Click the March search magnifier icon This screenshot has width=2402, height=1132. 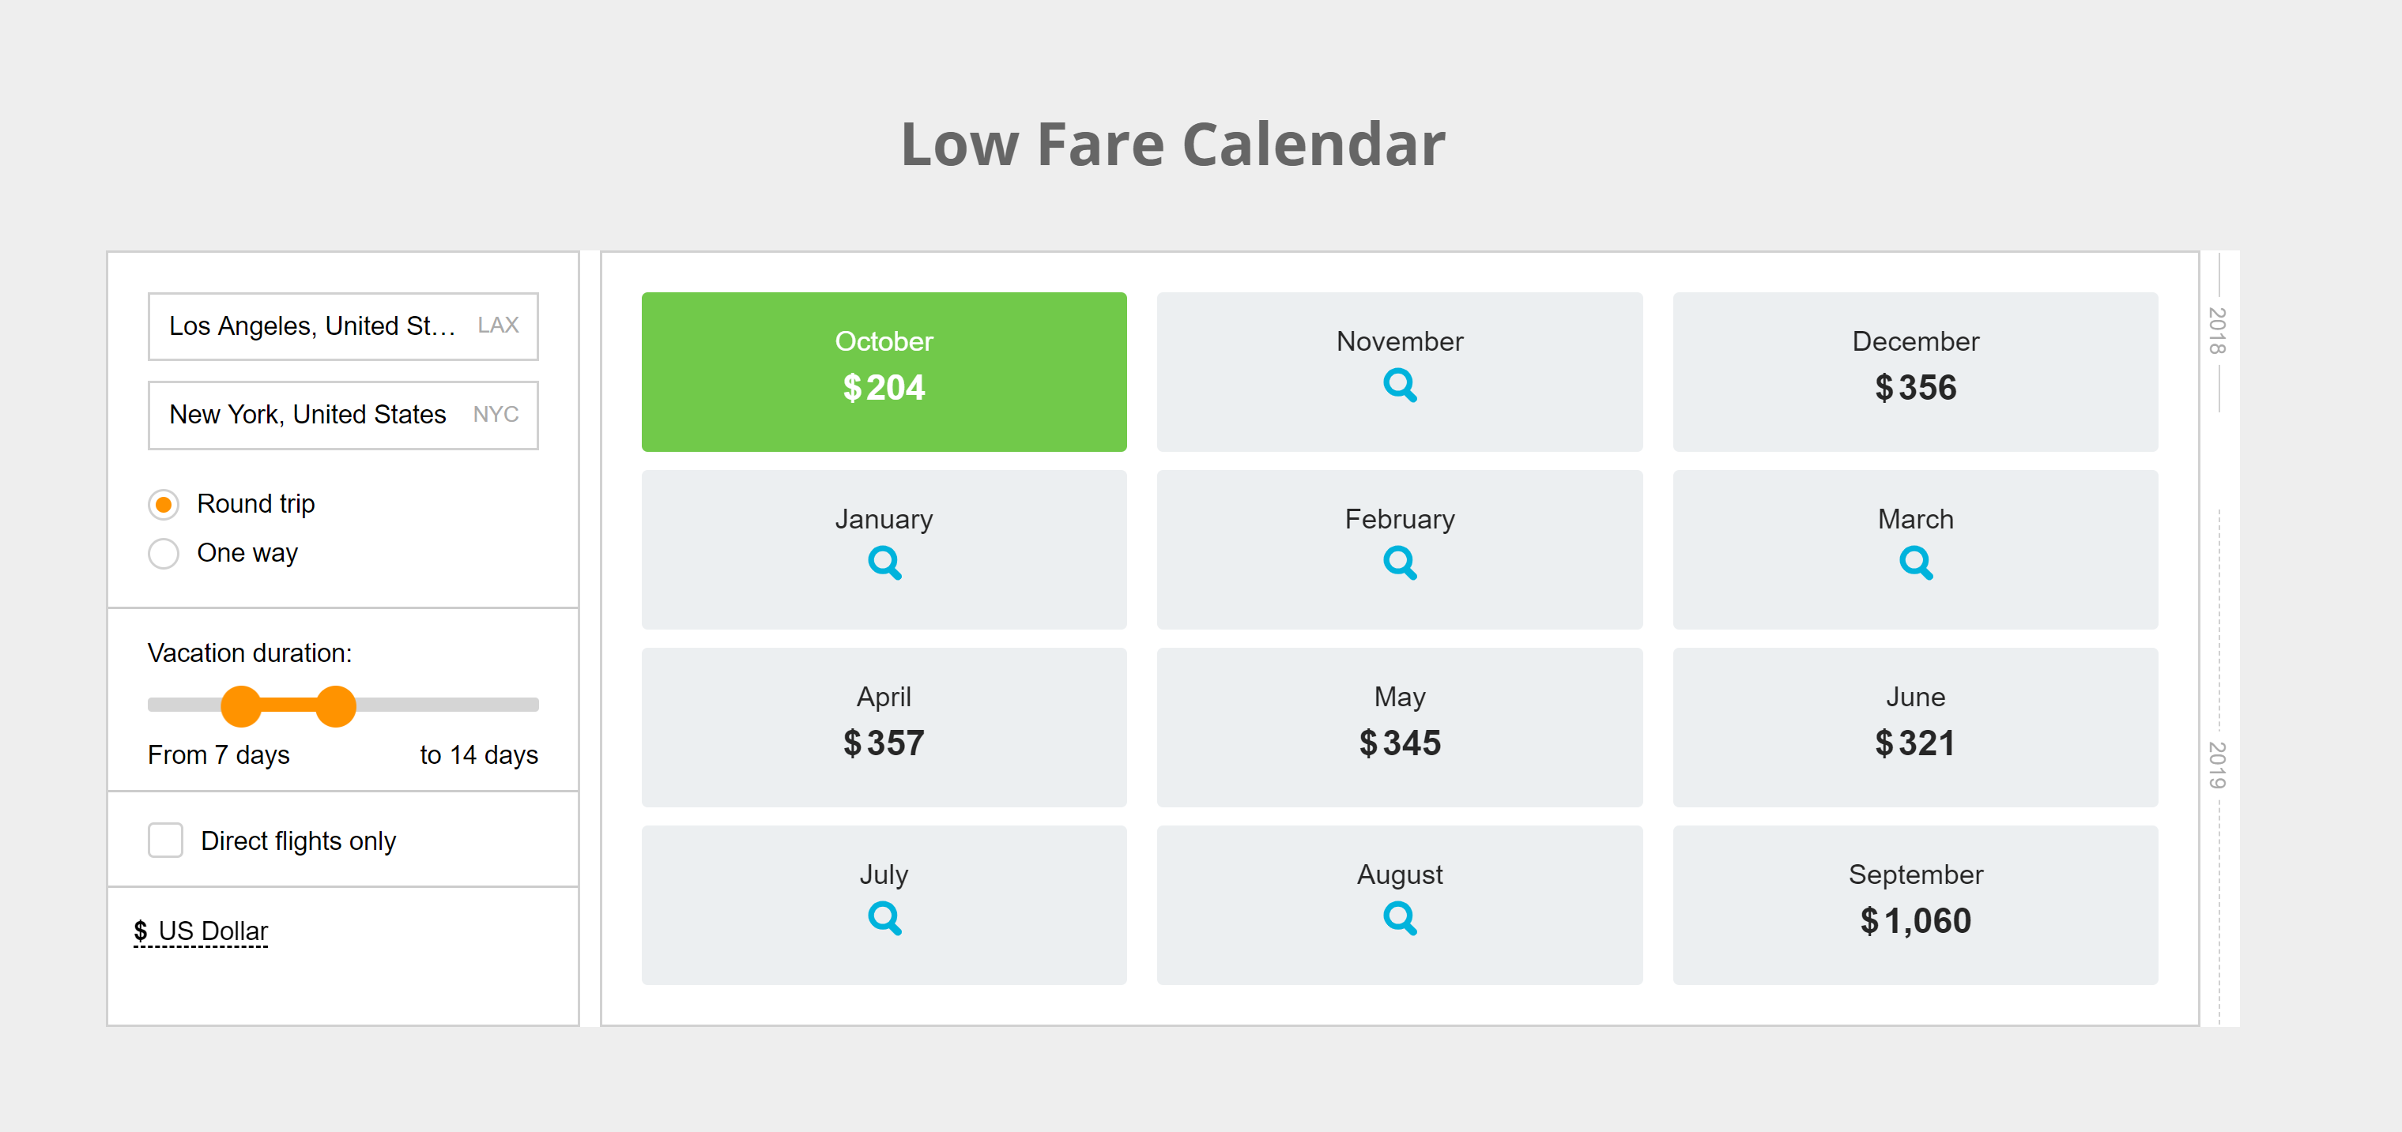point(1915,562)
